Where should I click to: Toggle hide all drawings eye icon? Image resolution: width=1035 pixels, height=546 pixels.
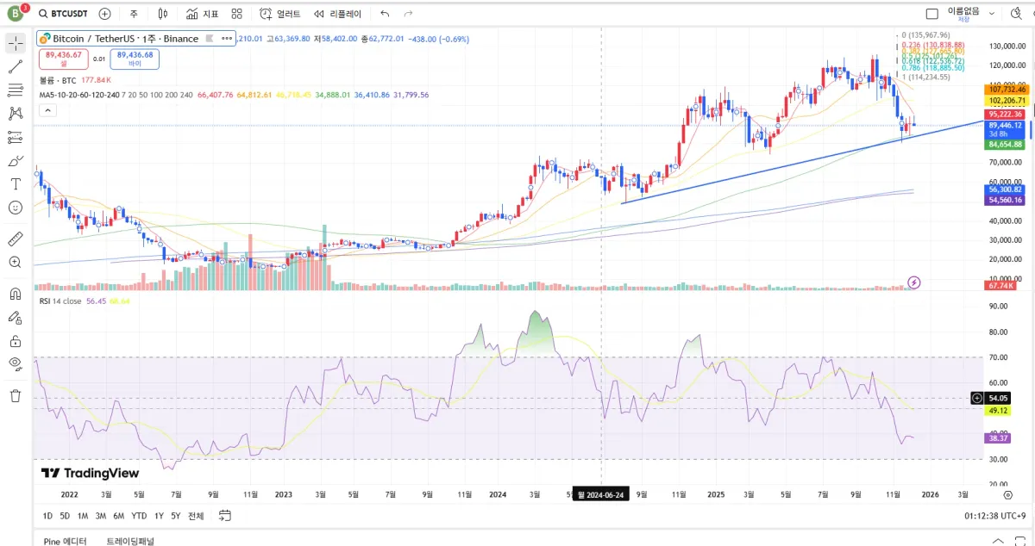click(16, 363)
